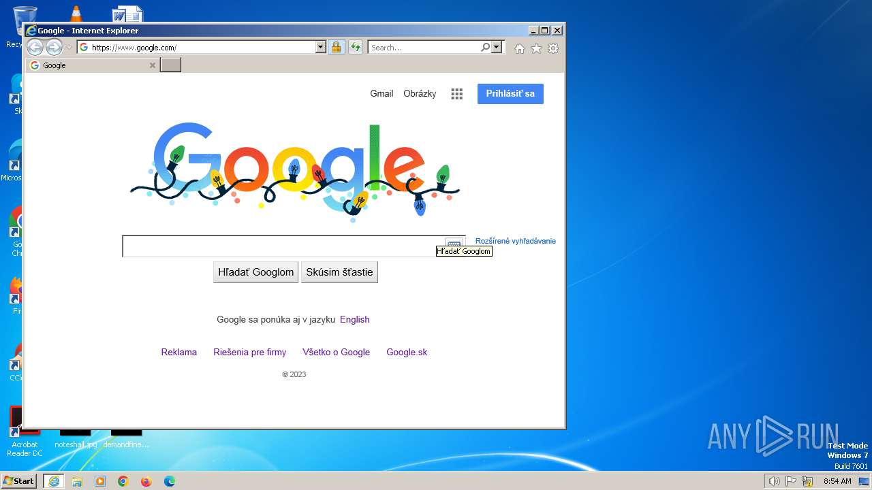Screen dimensions: 872x490
Task: Open Všetko o Google link
Action: click(337, 353)
